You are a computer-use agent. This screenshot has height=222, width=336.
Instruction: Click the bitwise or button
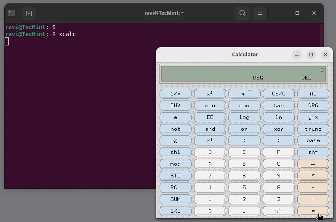point(244,129)
